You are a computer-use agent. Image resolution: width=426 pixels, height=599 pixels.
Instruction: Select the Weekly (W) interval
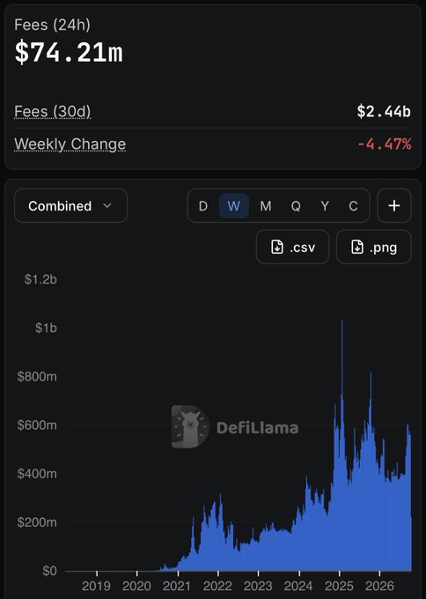click(x=233, y=206)
